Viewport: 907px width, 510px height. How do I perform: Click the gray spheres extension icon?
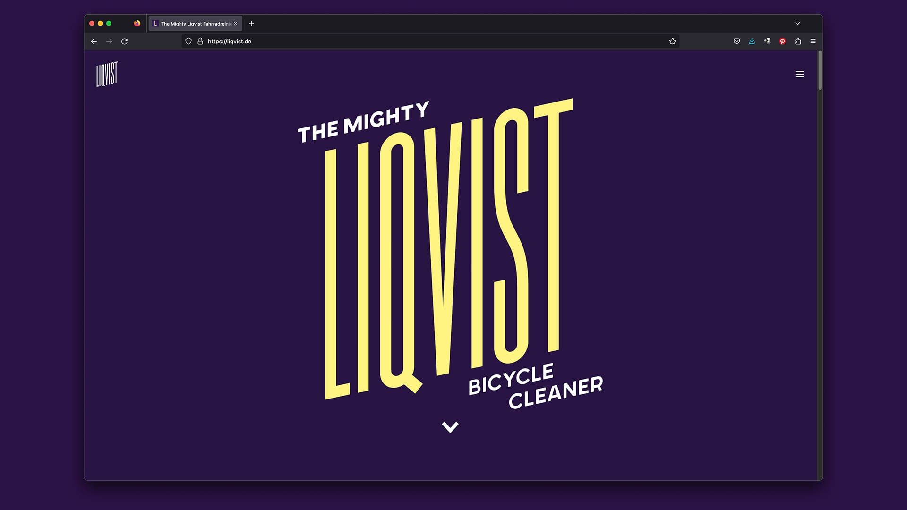(x=767, y=42)
